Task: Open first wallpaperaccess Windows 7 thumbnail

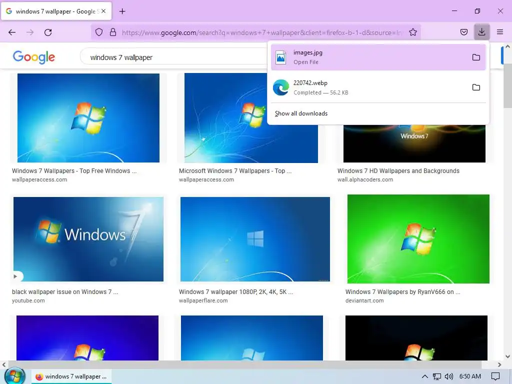Action: pos(88,118)
